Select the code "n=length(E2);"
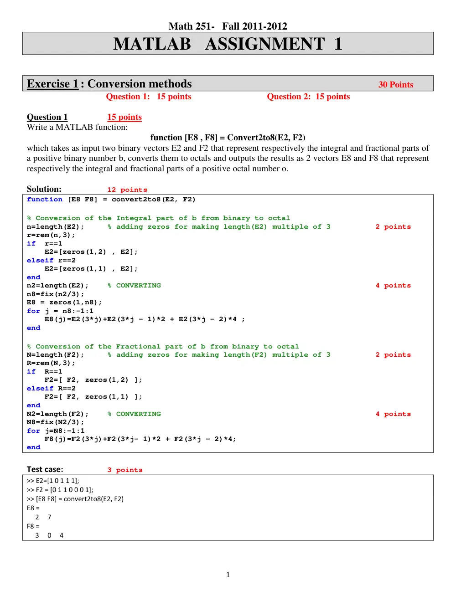Image resolution: width=456 pixels, height=590 pixels. tap(56, 227)
